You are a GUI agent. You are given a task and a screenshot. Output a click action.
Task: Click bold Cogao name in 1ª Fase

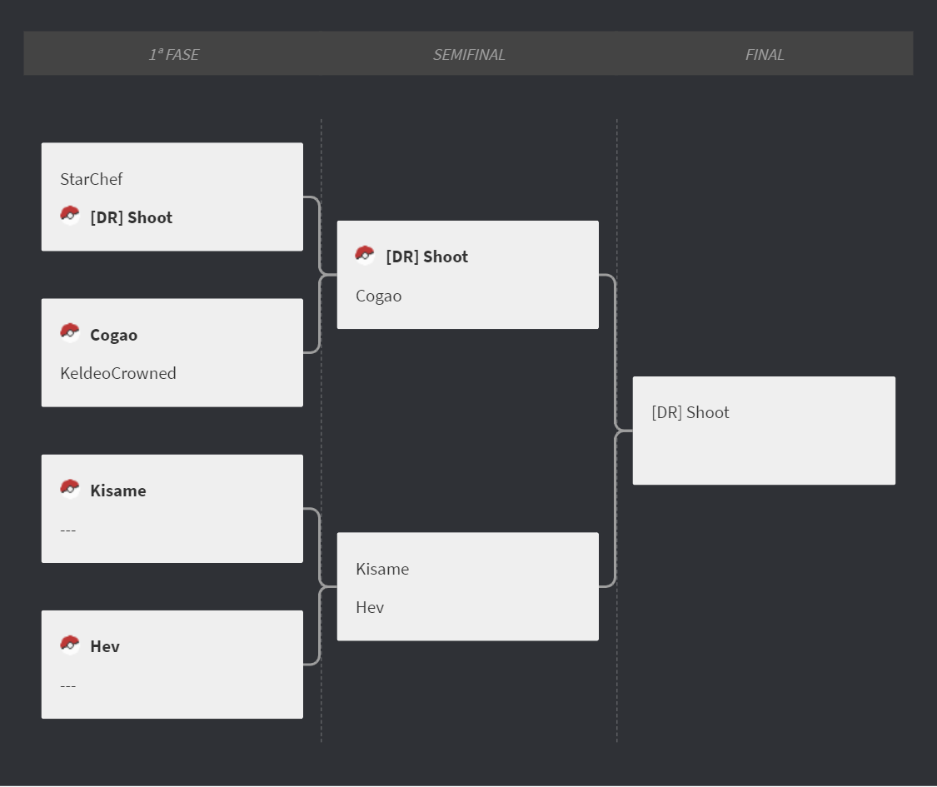coord(113,336)
